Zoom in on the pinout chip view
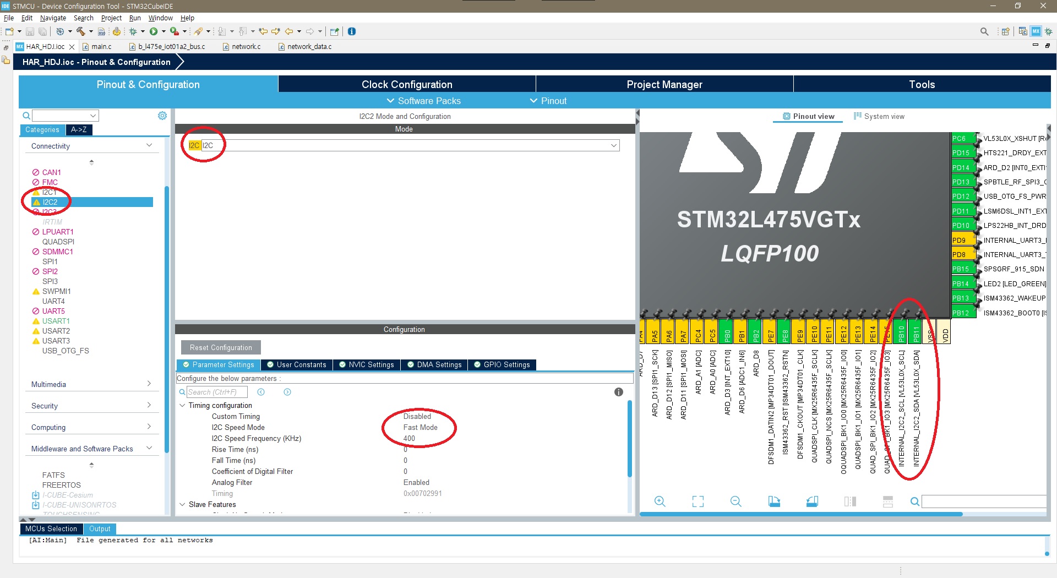Screen dimensions: 1057x578 [660, 501]
